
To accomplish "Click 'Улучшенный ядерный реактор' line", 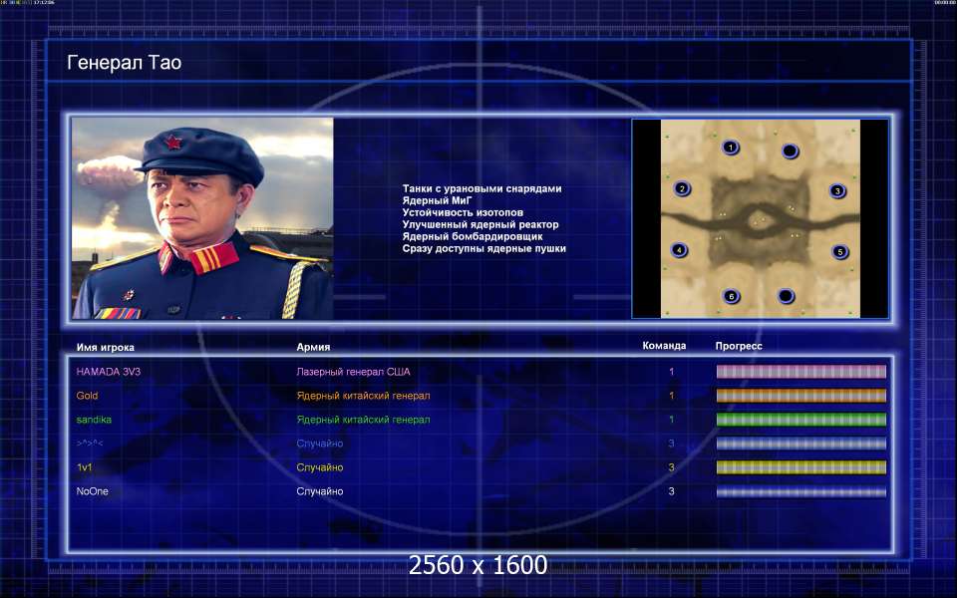I will [480, 224].
